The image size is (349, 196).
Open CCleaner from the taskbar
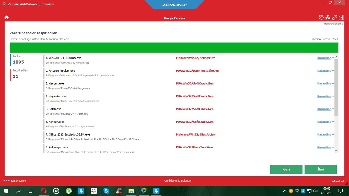(x=119, y=191)
